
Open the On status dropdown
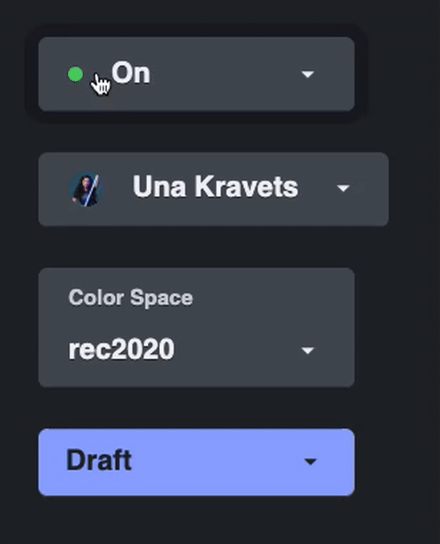196,74
